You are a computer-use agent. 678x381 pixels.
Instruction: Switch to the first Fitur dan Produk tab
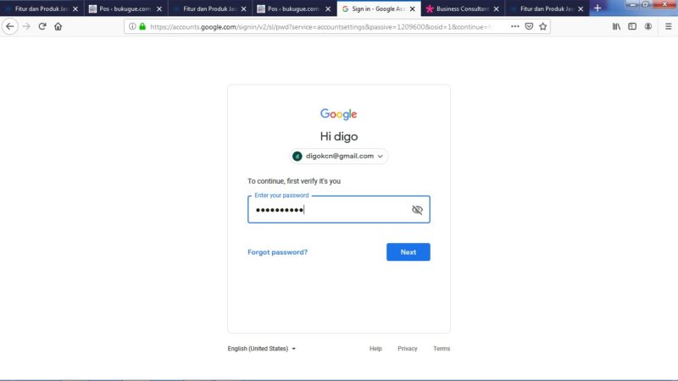click(x=42, y=8)
